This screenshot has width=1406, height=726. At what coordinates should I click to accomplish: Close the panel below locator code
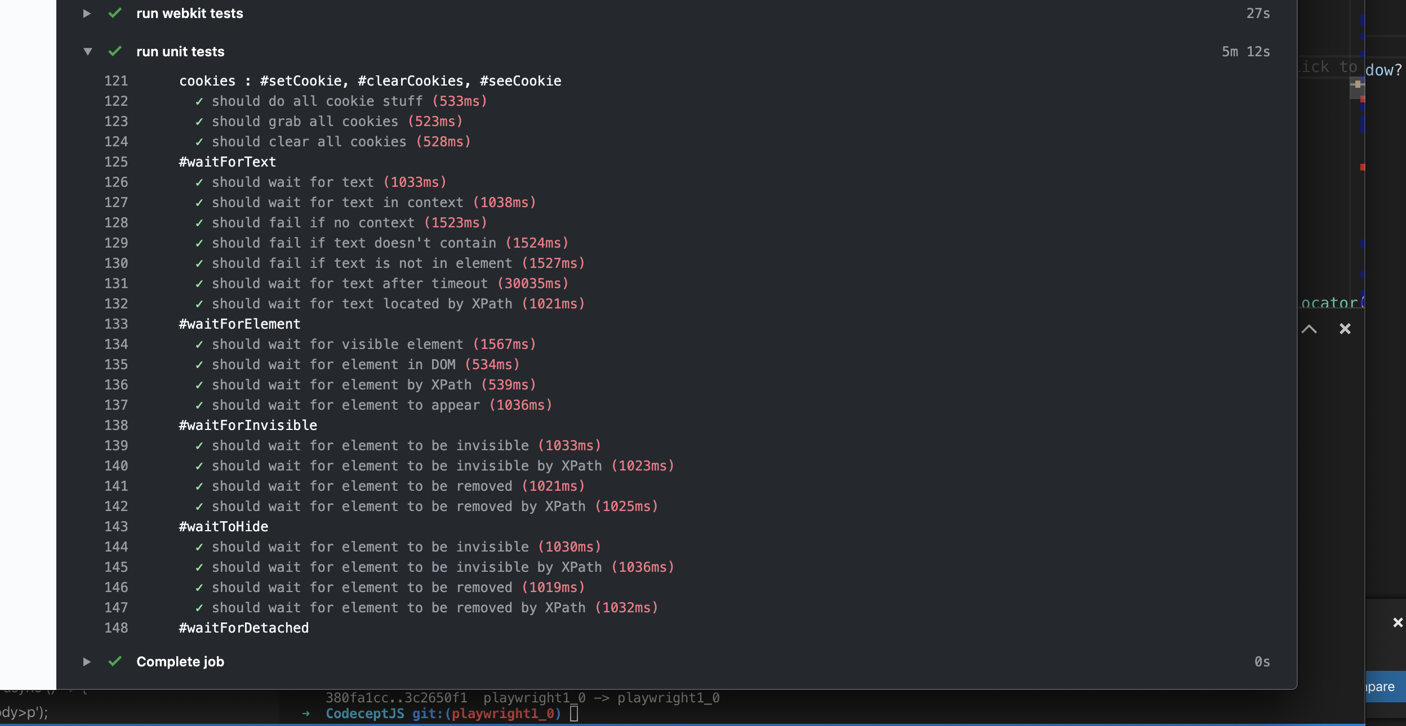tap(1345, 329)
